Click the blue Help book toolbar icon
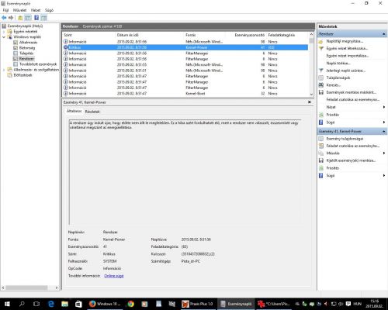The image size is (388, 310). 36,18
